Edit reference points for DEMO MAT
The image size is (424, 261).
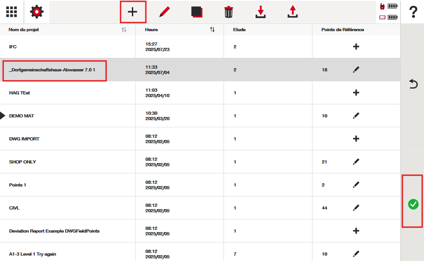pos(356,116)
